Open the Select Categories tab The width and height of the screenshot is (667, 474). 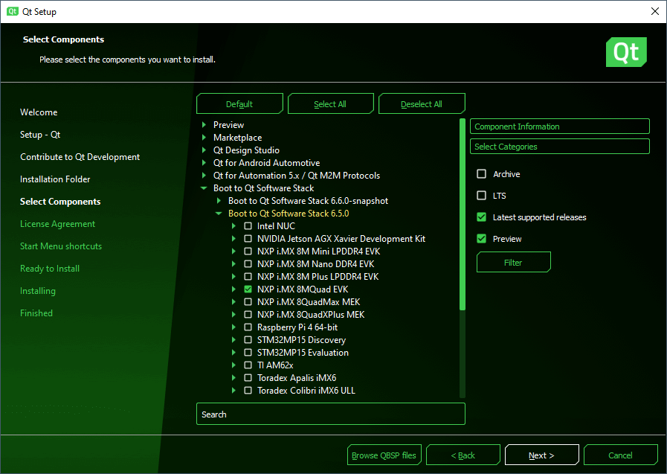[559, 147]
